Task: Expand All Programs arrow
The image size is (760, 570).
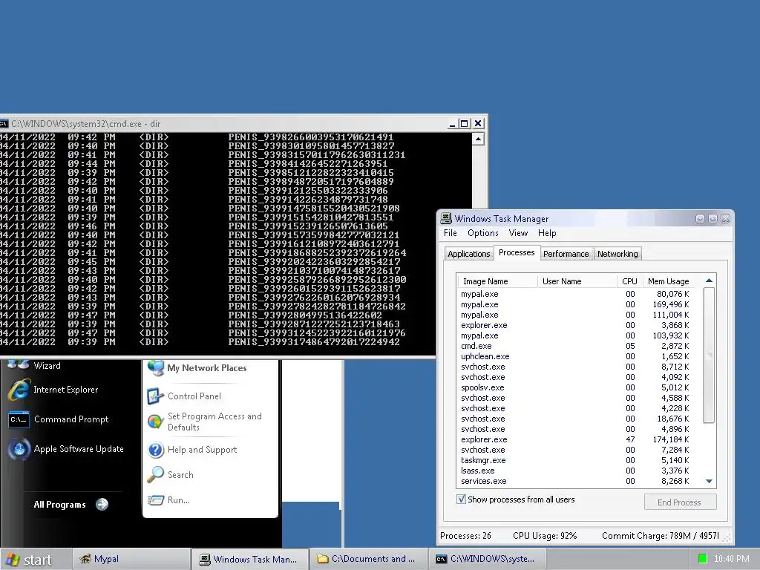Action: pyautogui.click(x=102, y=505)
